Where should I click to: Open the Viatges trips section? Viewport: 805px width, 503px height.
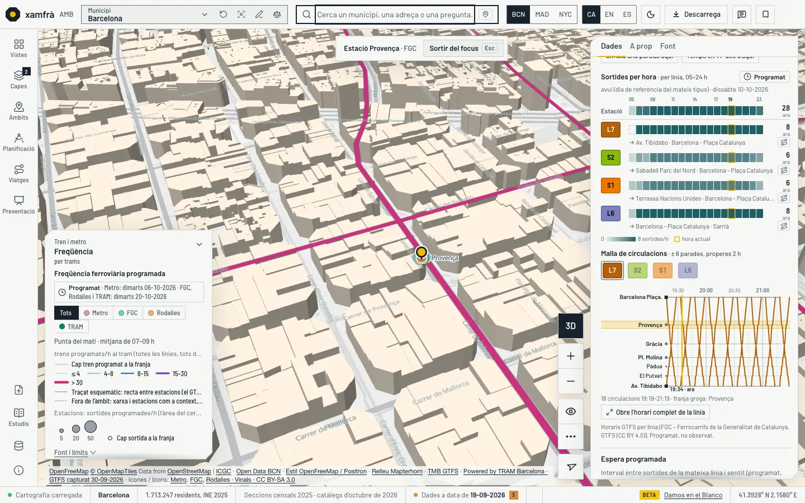click(x=18, y=173)
